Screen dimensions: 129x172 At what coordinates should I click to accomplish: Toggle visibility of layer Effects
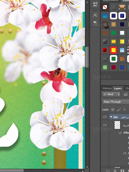pyautogui.click(x=120, y=133)
